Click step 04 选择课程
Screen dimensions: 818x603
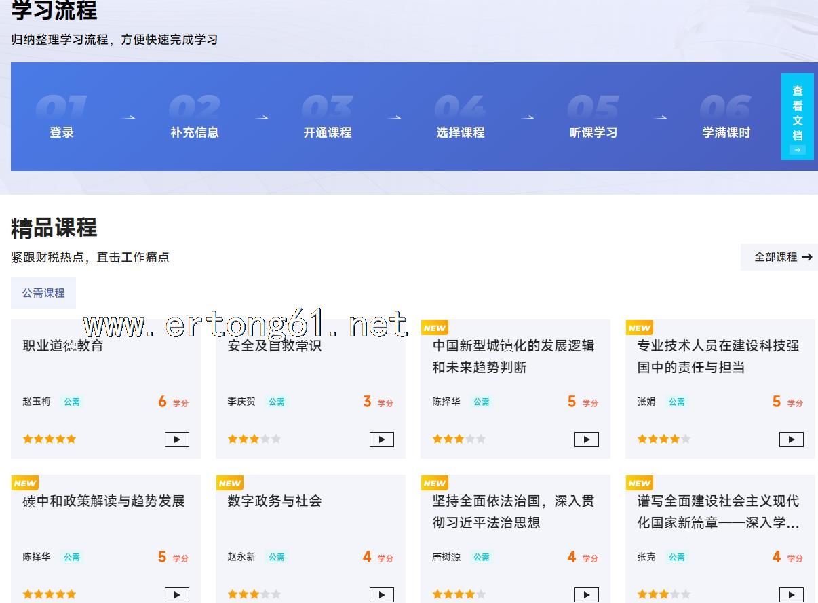[x=461, y=132]
